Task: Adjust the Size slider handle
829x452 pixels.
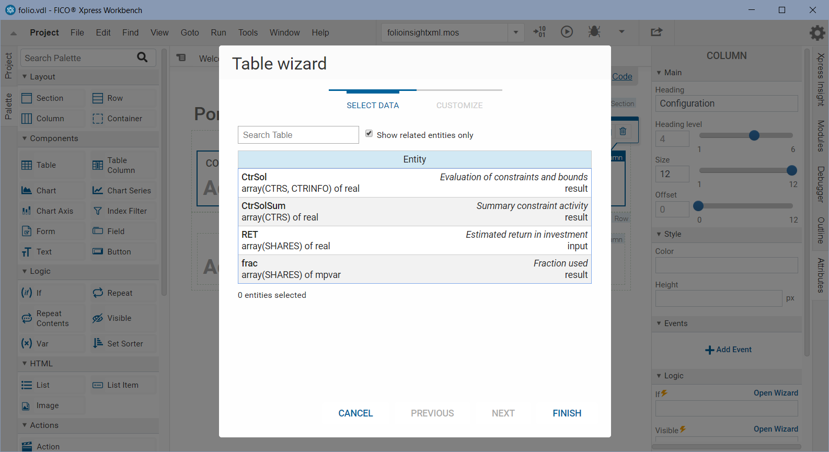Action: [x=792, y=170]
